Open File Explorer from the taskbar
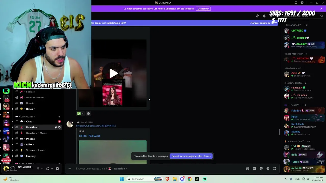Screen dimensions: 326x183 pyautogui.click(x=175, y=179)
